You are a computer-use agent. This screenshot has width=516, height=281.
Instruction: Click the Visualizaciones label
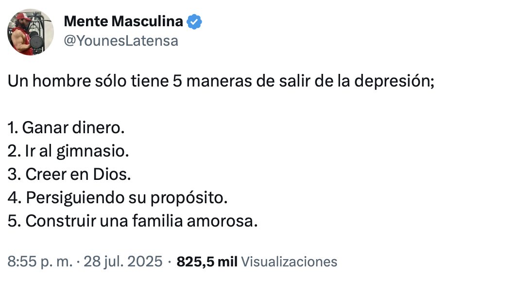[x=289, y=262]
